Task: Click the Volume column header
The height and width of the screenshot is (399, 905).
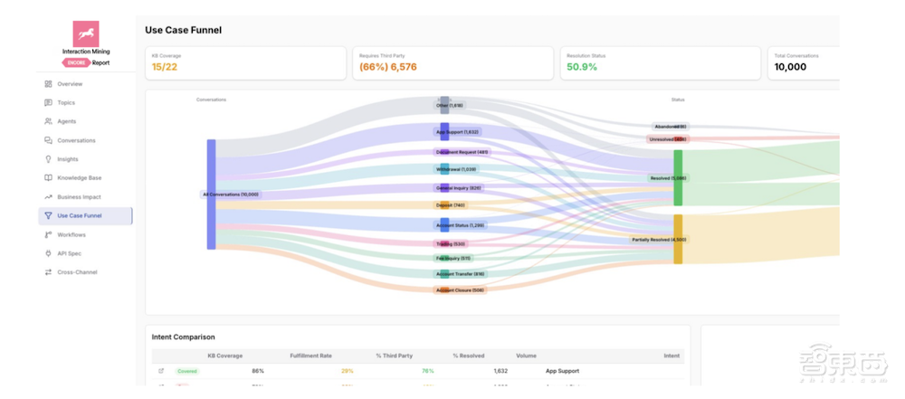Action: coord(526,356)
